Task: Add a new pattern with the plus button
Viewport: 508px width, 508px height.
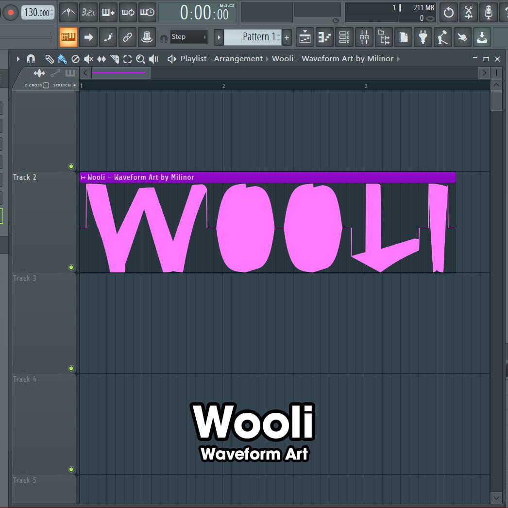Action: [x=287, y=37]
